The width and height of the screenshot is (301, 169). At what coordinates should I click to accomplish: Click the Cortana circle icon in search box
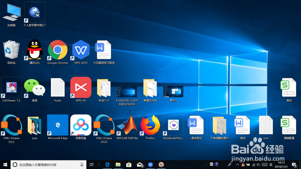15,164
